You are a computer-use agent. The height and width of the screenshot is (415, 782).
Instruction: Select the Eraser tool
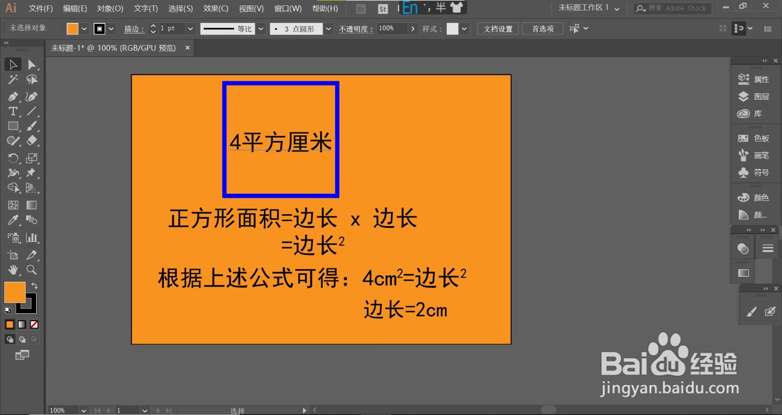click(x=32, y=141)
